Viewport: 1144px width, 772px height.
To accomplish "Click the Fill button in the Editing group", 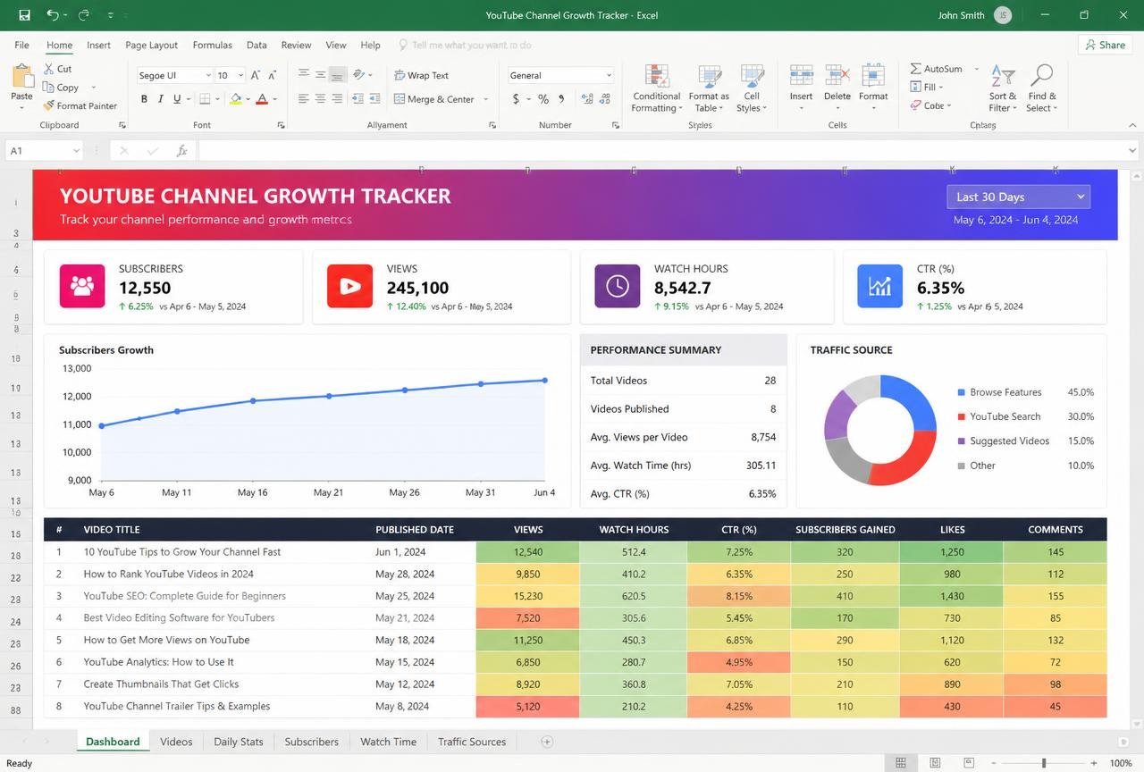I will pos(926,87).
